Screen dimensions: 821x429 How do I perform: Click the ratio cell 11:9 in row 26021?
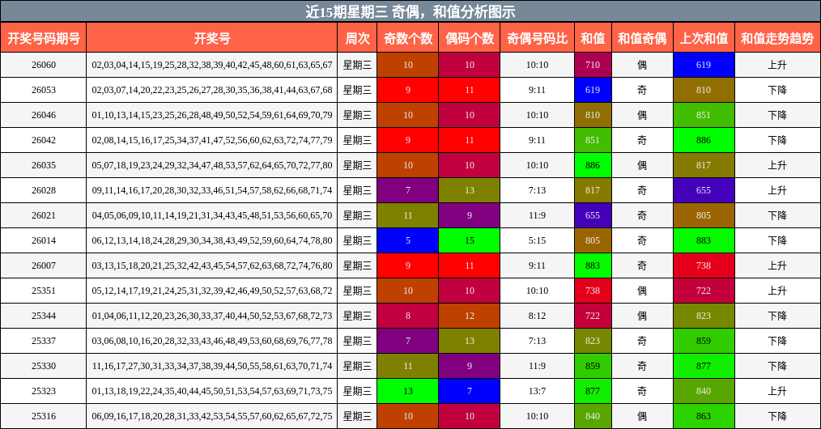[x=537, y=215]
